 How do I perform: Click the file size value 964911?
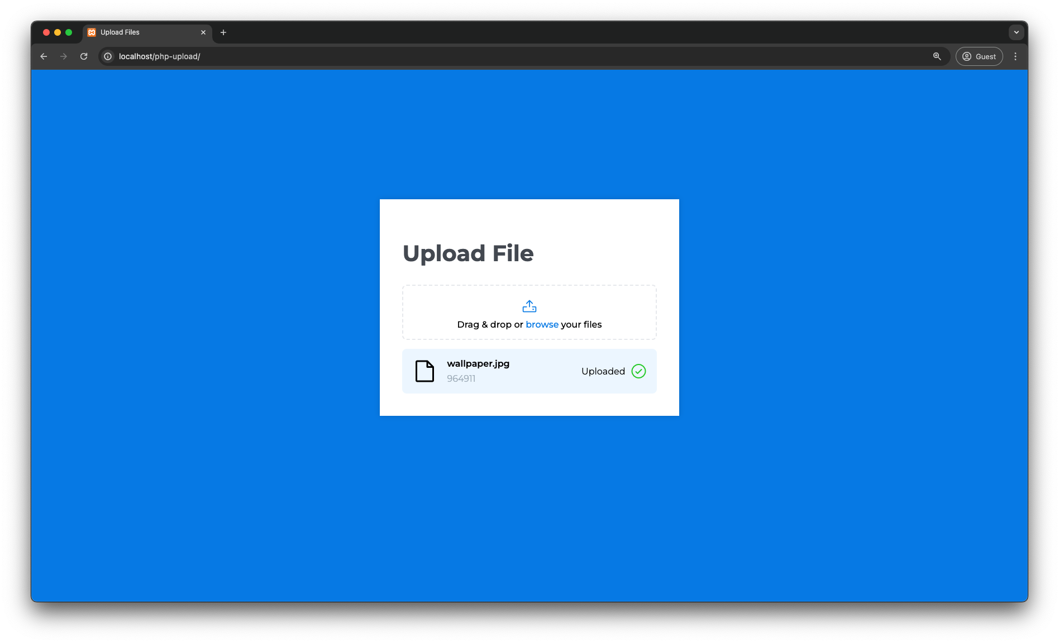tap(461, 378)
